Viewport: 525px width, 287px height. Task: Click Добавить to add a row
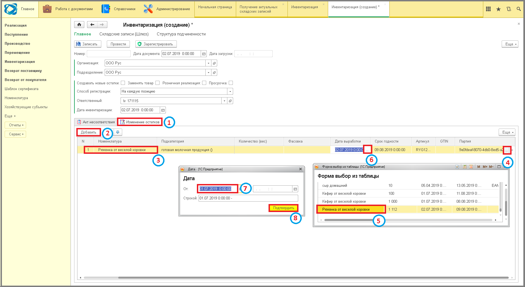[88, 132]
